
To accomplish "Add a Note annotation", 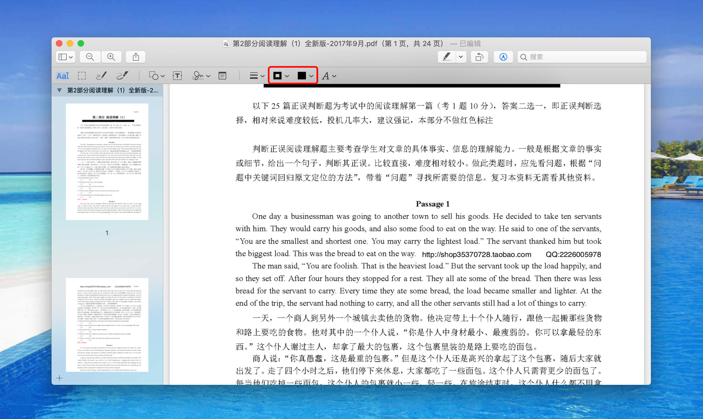I will point(222,76).
